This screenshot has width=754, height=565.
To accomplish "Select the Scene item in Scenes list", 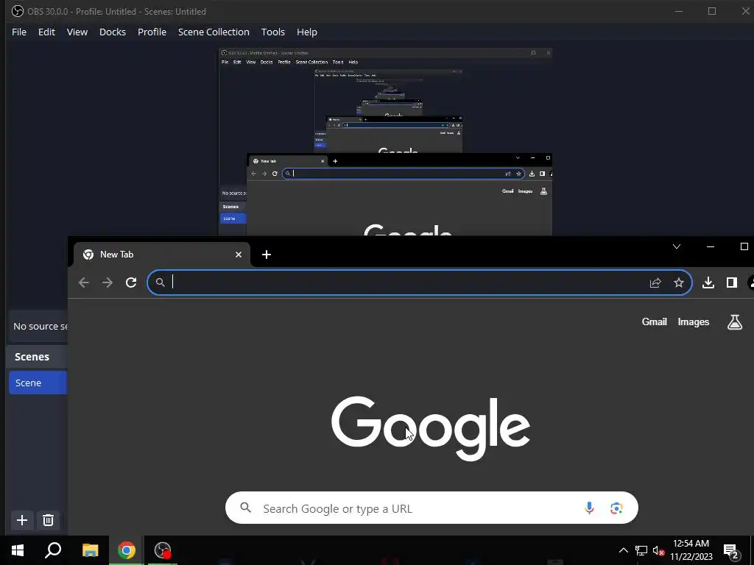I will (x=38, y=383).
